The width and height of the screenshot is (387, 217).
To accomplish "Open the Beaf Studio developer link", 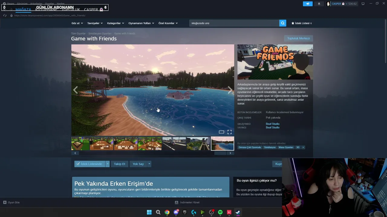I will coord(273,124).
